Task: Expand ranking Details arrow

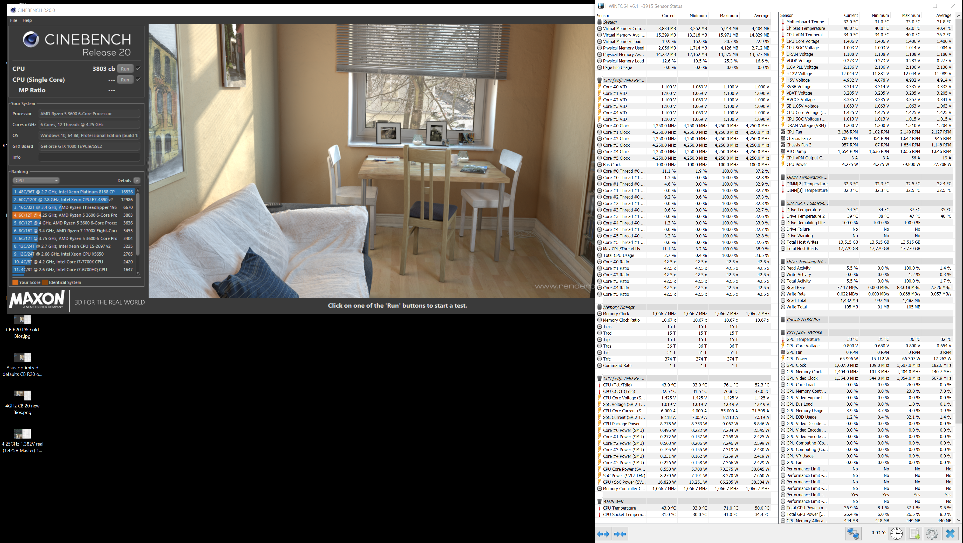Action: [x=137, y=180]
